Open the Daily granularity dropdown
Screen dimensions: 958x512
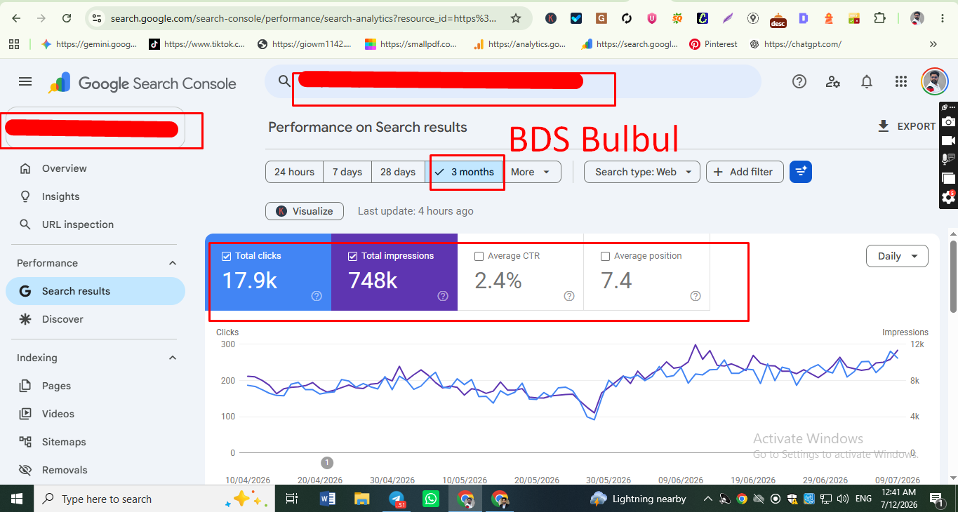[x=897, y=256]
